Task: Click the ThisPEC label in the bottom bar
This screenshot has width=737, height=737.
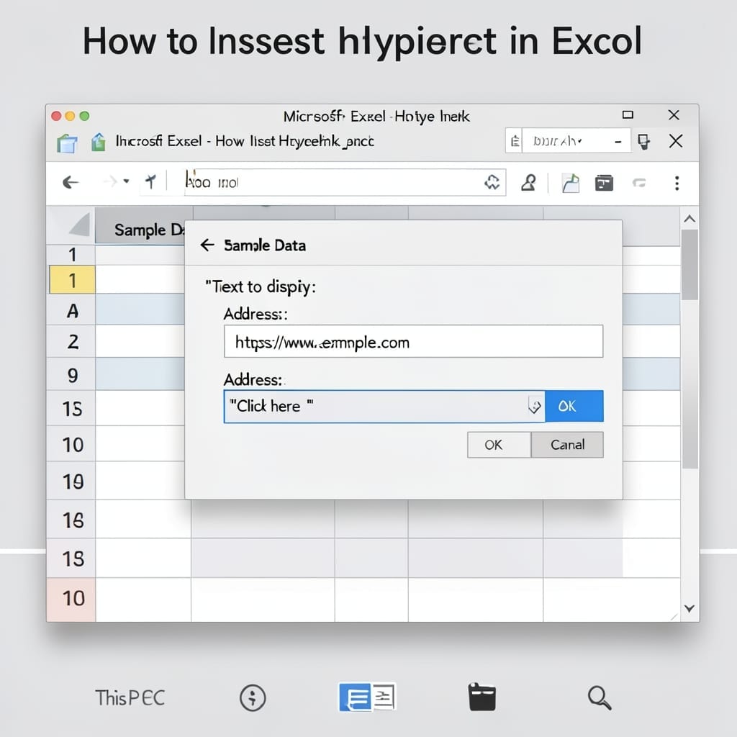Action: 130,698
